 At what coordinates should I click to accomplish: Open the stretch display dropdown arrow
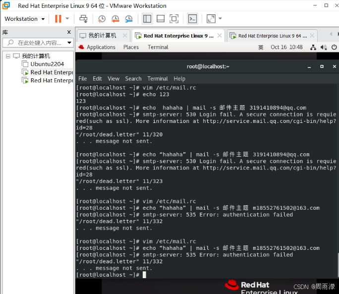coord(221,19)
